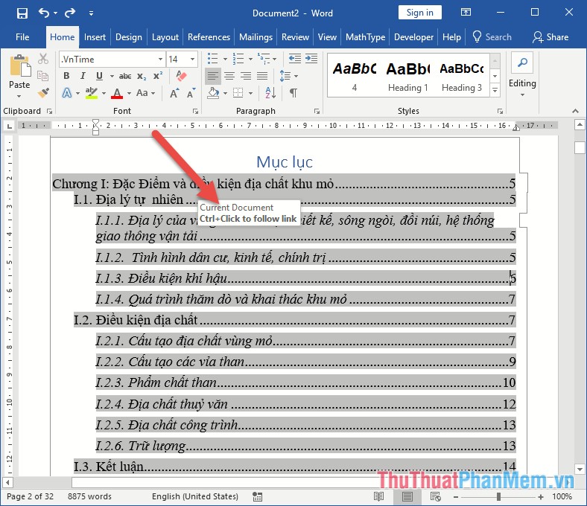
Task: Toggle Align Left
Action: click(x=212, y=77)
